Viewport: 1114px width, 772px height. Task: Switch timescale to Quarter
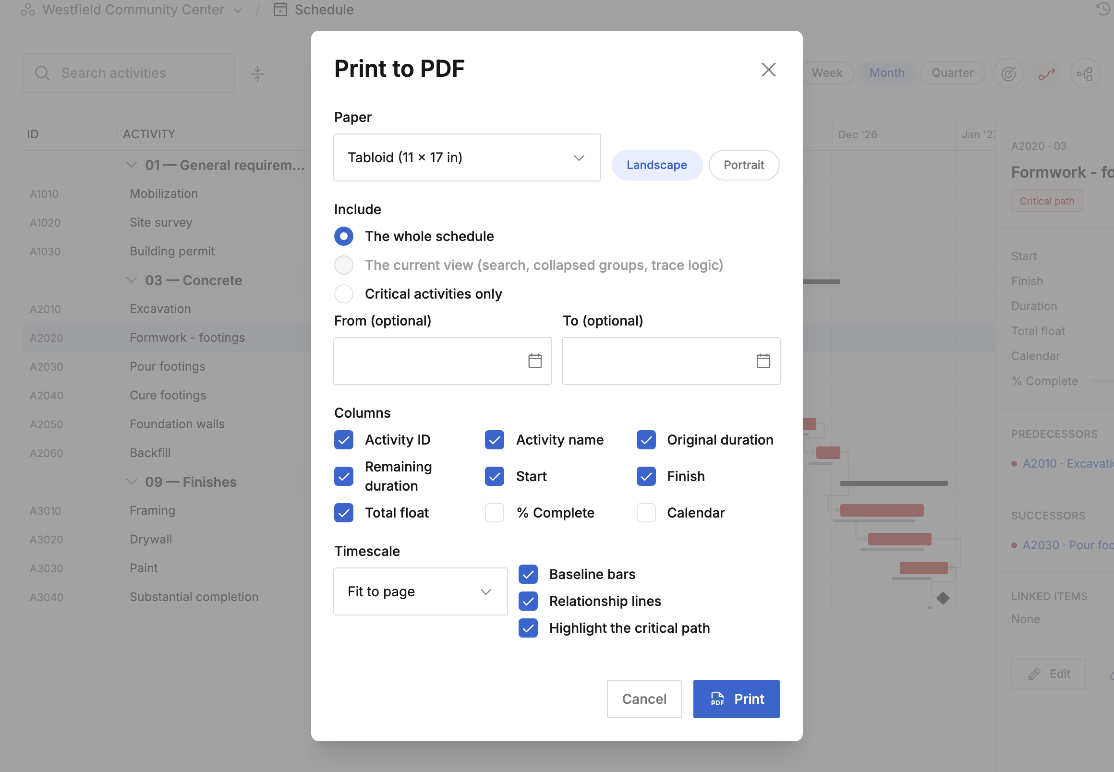tap(952, 73)
